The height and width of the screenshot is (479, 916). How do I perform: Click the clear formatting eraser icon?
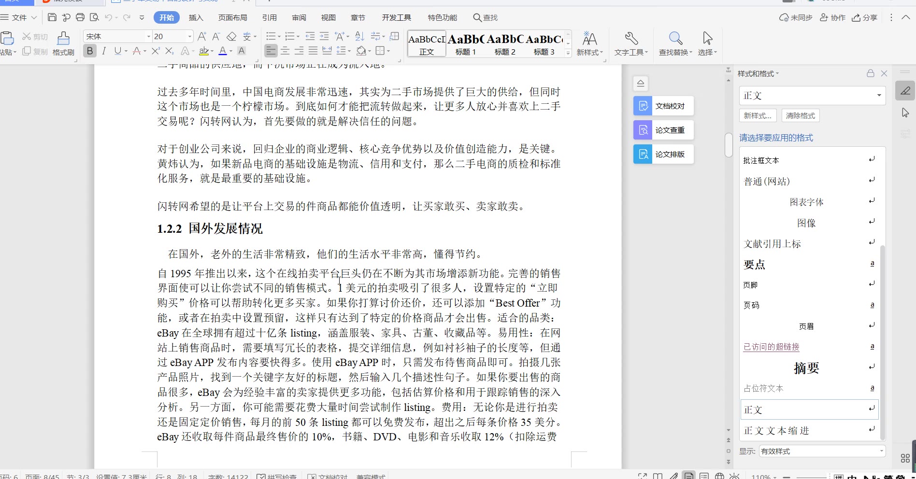231,37
